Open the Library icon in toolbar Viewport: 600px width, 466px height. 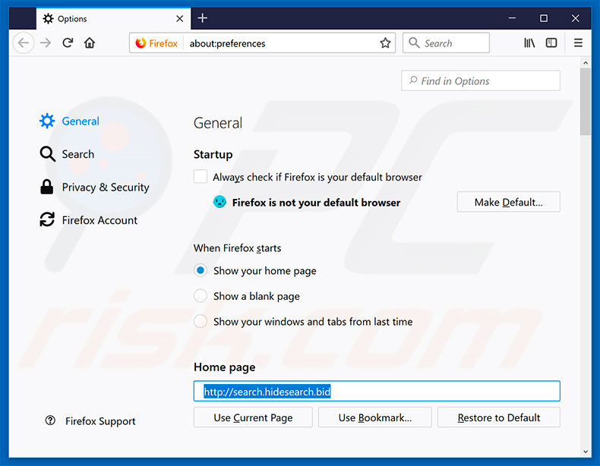coord(529,43)
